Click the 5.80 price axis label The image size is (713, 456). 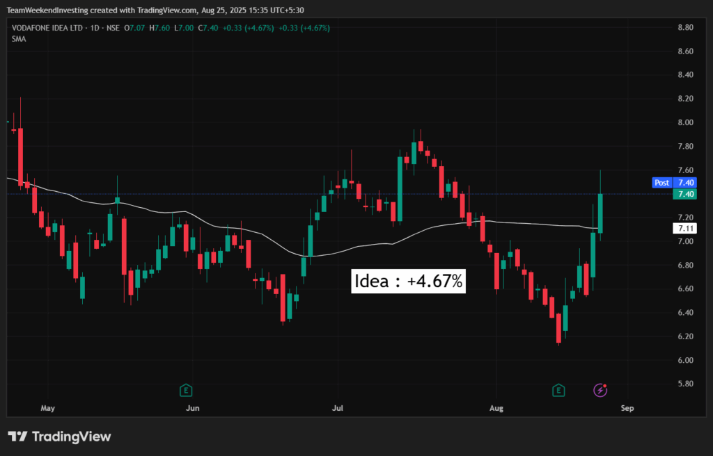click(x=685, y=384)
